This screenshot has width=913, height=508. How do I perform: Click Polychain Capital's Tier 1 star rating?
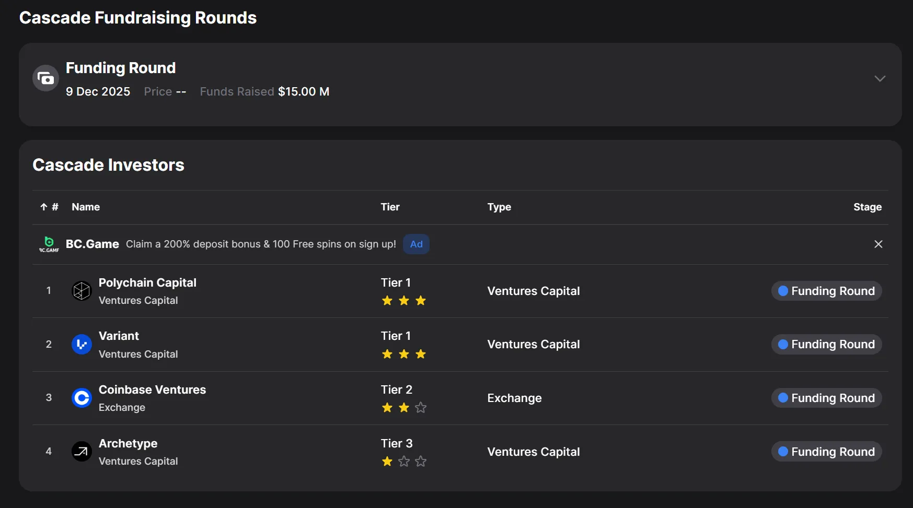404,301
